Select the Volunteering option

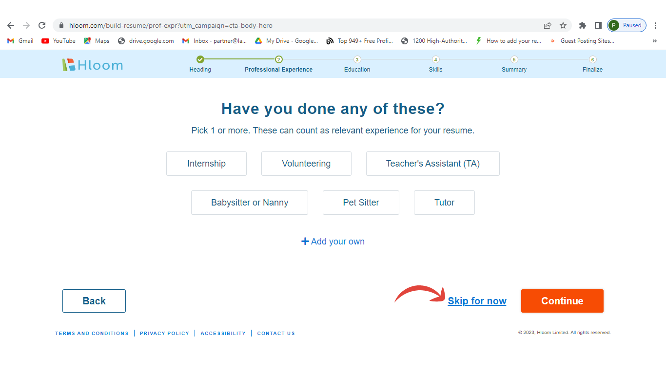[x=306, y=164]
